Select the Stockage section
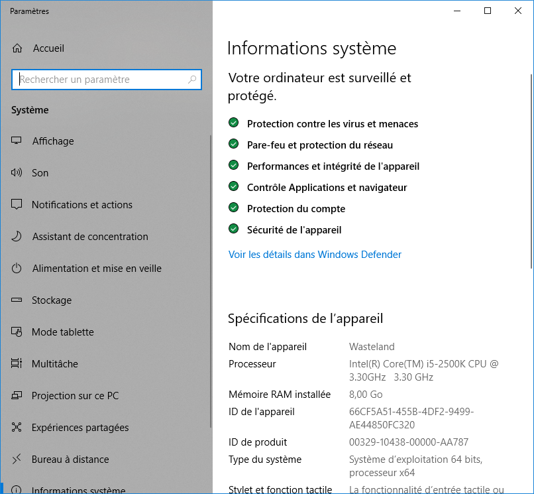 click(x=105, y=300)
